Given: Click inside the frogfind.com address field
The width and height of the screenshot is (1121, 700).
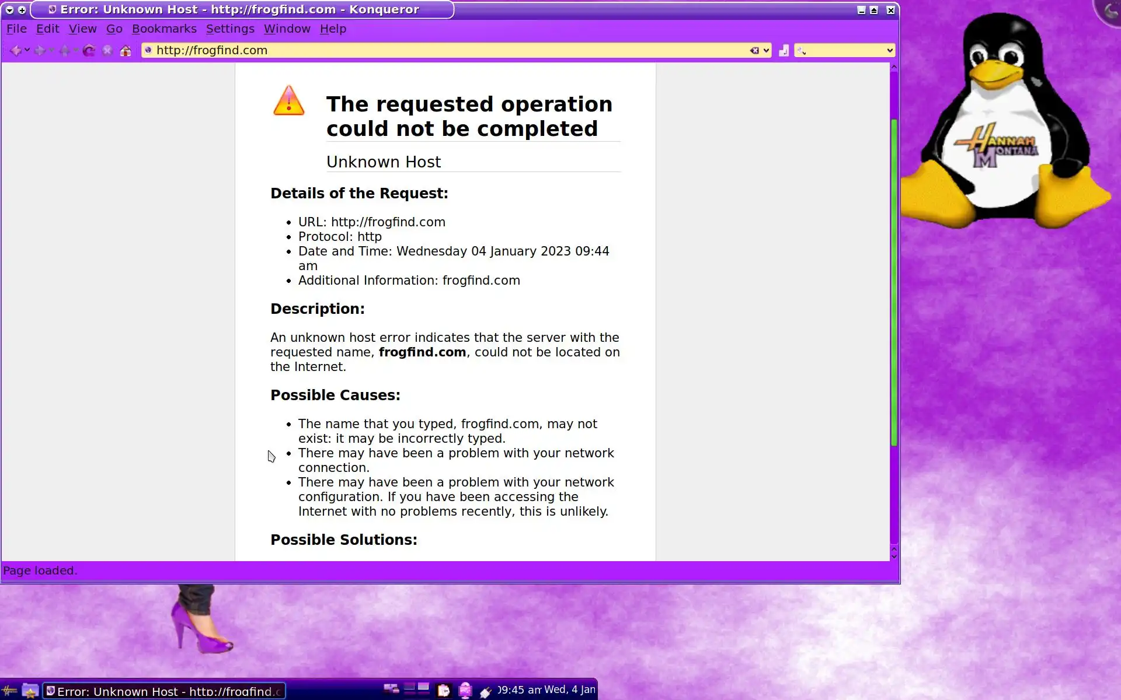Looking at the screenshot, I should tap(444, 51).
